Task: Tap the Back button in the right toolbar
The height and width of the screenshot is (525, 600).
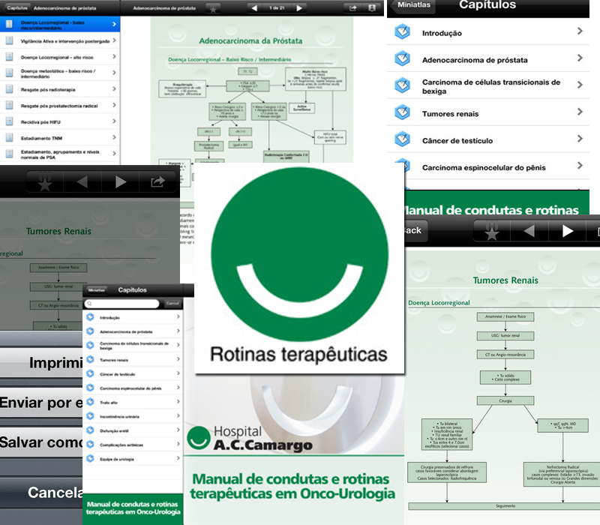Action: (x=414, y=230)
